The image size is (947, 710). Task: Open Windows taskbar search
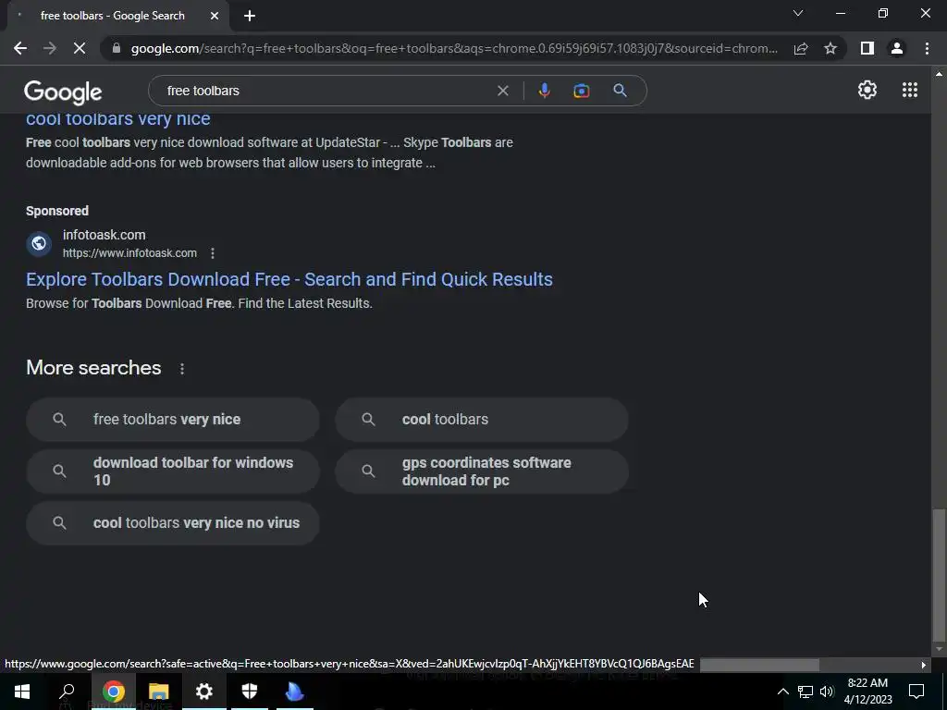[x=67, y=692]
